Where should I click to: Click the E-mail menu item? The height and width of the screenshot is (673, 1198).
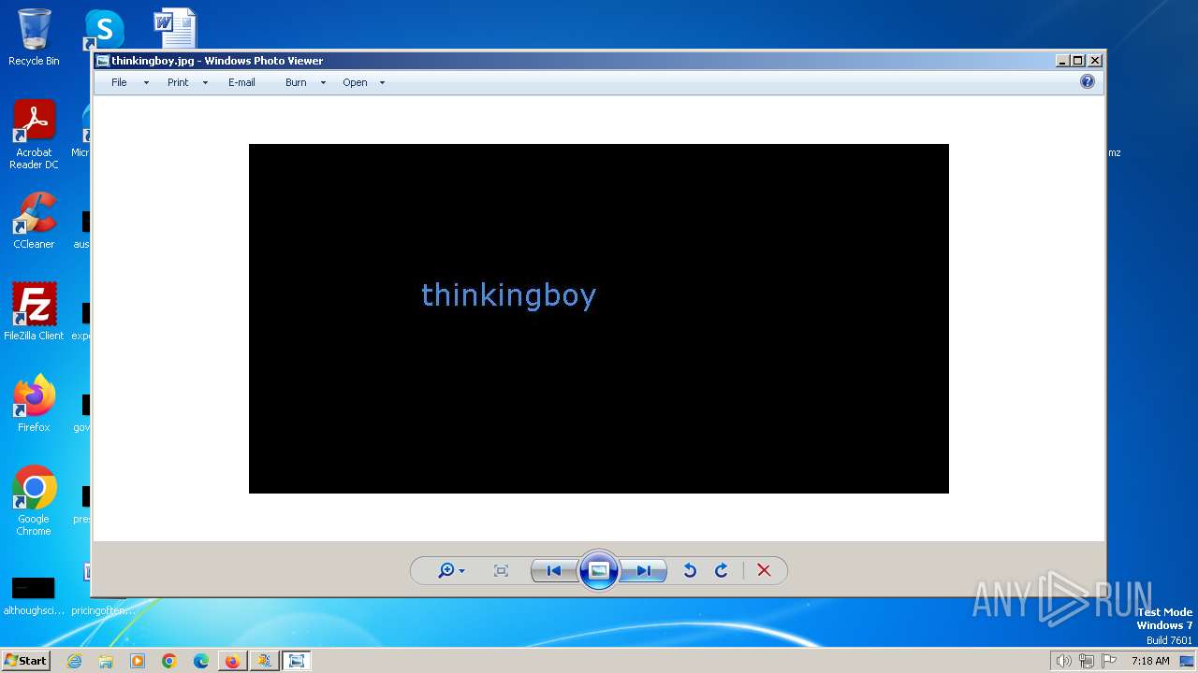(241, 82)
